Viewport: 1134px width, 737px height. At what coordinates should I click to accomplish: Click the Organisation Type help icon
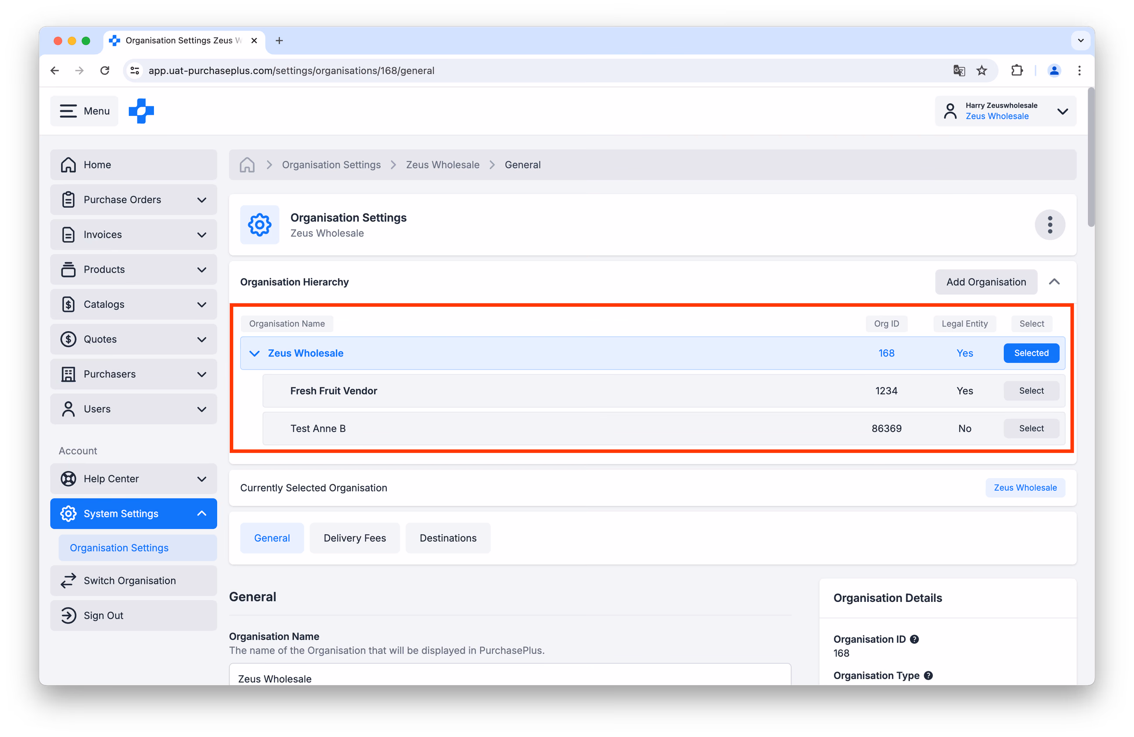coord(928,676)
